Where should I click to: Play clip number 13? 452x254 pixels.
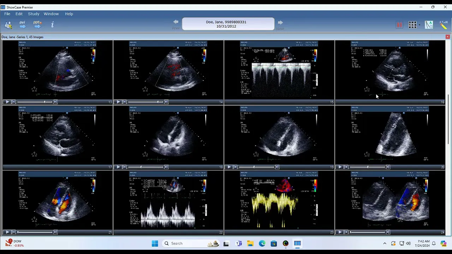(7, 102)
